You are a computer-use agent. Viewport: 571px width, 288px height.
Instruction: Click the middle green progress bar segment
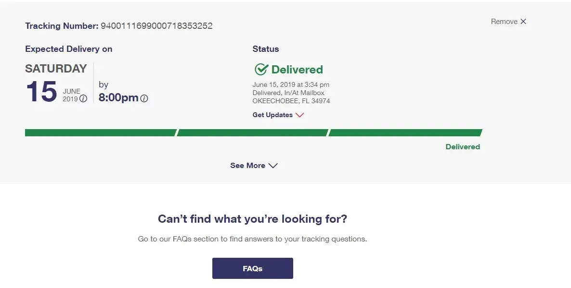click(252, 133)
